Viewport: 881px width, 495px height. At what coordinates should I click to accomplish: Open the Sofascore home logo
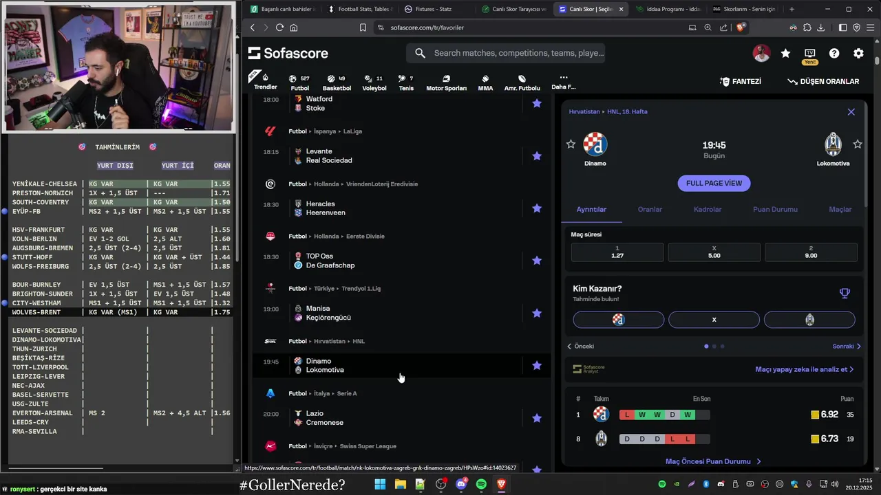[288, 53]
